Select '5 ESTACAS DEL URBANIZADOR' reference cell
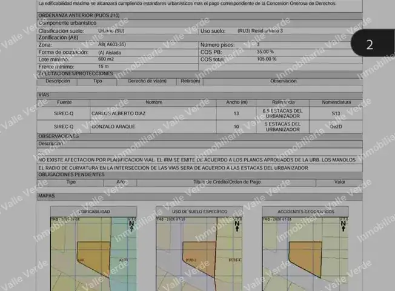 283,127
